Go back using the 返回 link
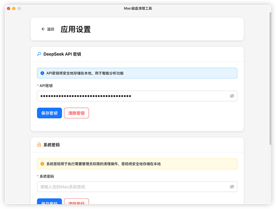 click(x=48, y=29)
